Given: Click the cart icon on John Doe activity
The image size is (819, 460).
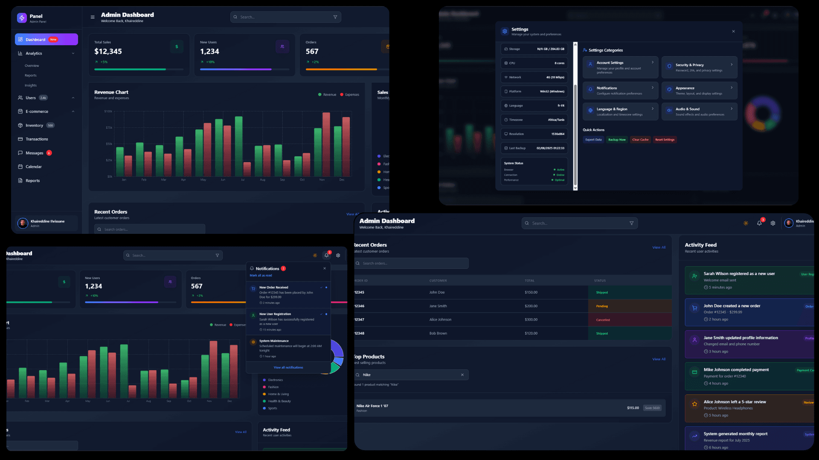Looking at the screenshot, I should 694,308.
